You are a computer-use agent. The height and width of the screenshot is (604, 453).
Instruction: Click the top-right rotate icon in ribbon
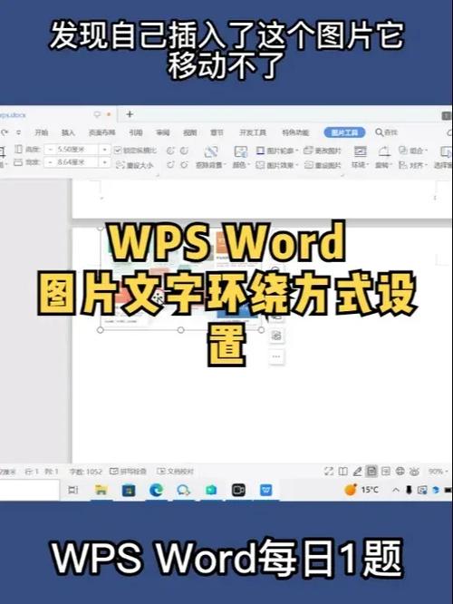pyautogui.click(x=184, y=151)
